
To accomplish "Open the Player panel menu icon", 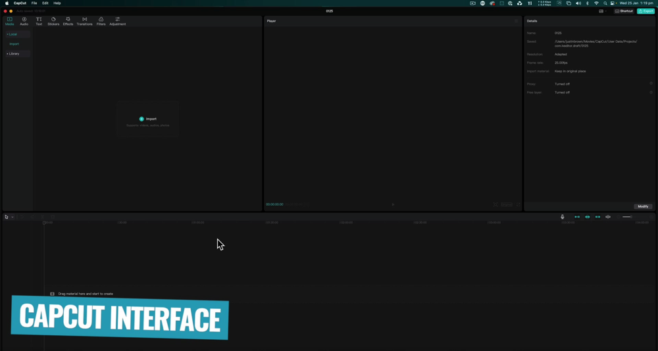I will point(517,21).
